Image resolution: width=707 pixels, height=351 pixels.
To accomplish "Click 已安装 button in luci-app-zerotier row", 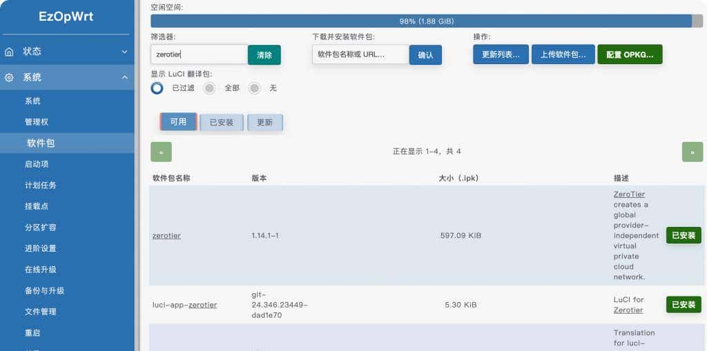I will (684, 305).
